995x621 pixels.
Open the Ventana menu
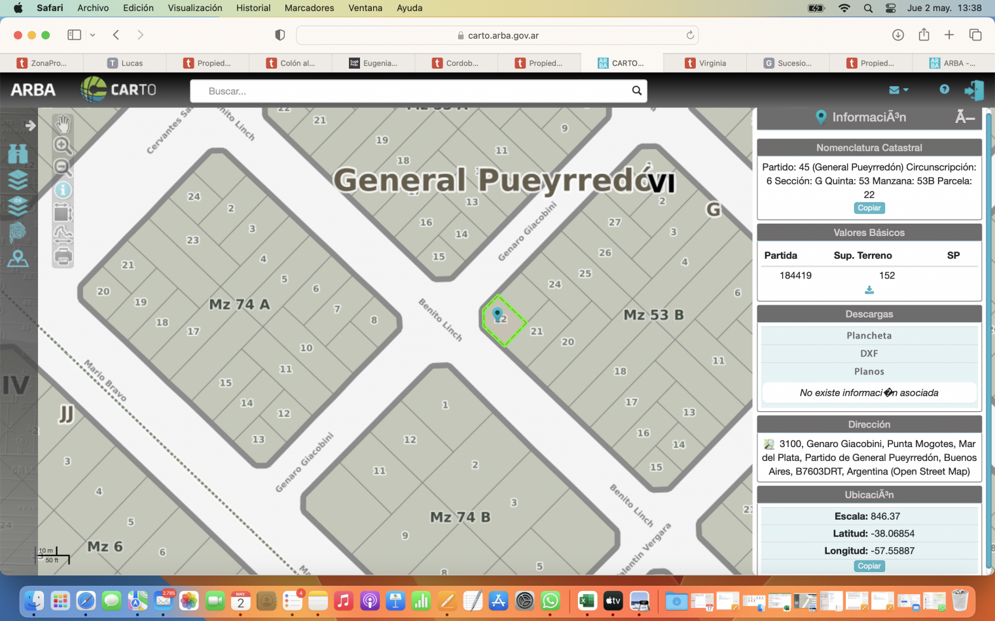click(365, 8)
